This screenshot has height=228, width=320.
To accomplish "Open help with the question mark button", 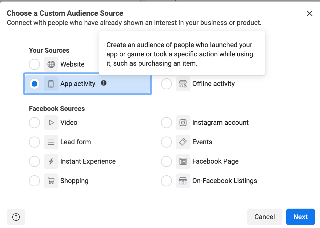I will click(16, 217).
